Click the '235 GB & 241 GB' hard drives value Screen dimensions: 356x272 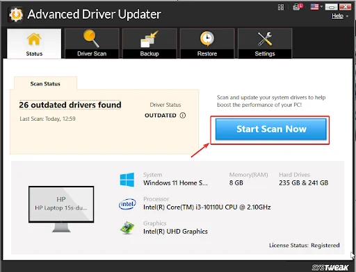point(304,183)
